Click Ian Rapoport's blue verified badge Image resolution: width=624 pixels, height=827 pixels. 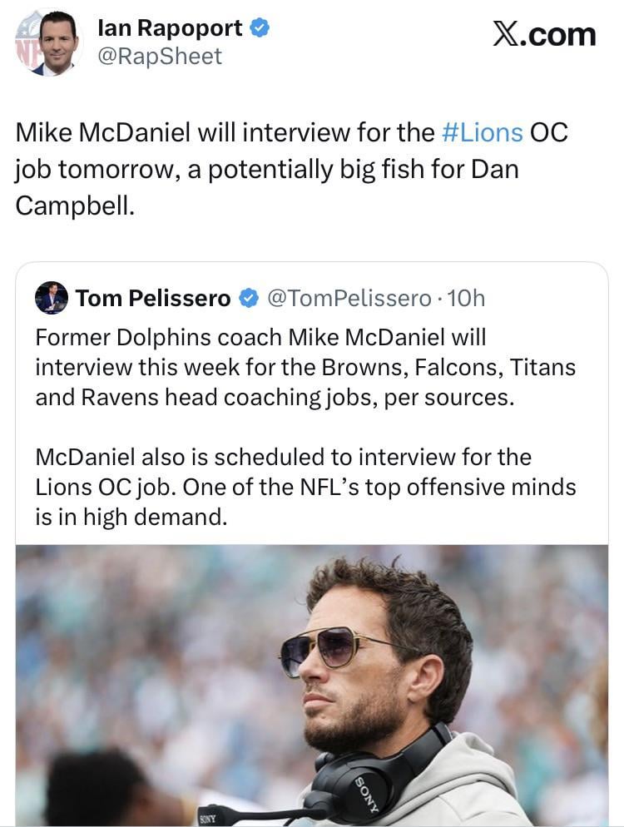[x=259, y=26]
